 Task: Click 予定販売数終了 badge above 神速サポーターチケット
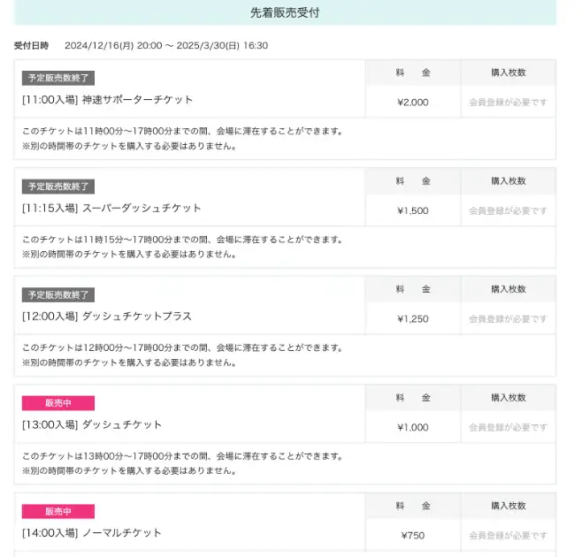(57, 78)
